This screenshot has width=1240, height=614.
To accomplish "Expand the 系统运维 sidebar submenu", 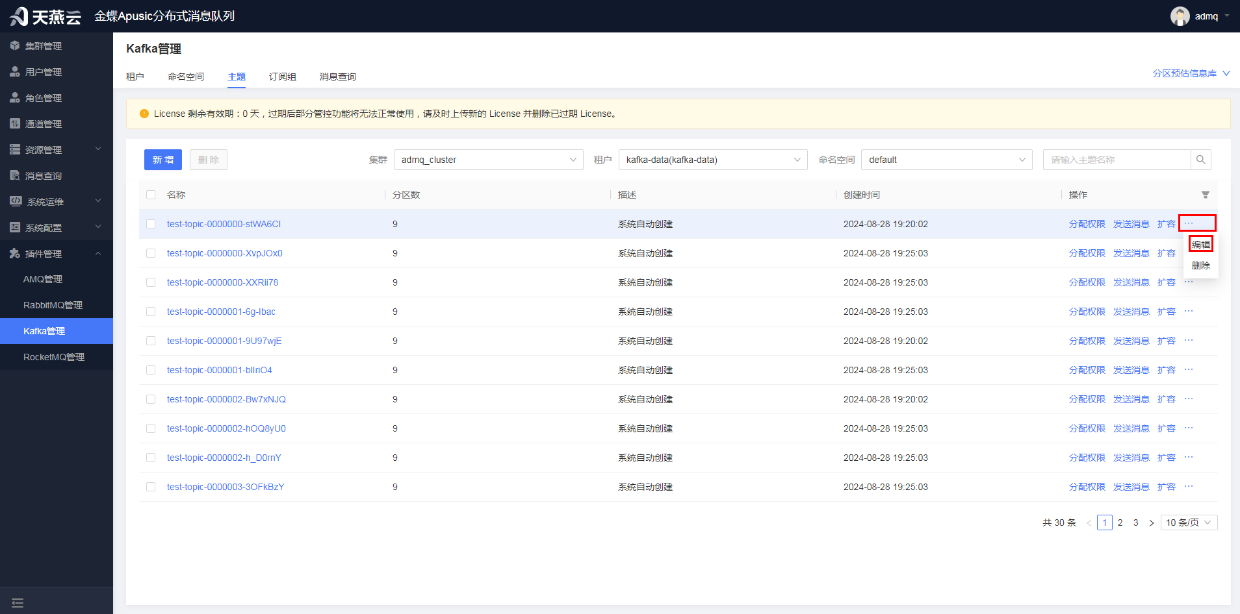I will (98, 201).
